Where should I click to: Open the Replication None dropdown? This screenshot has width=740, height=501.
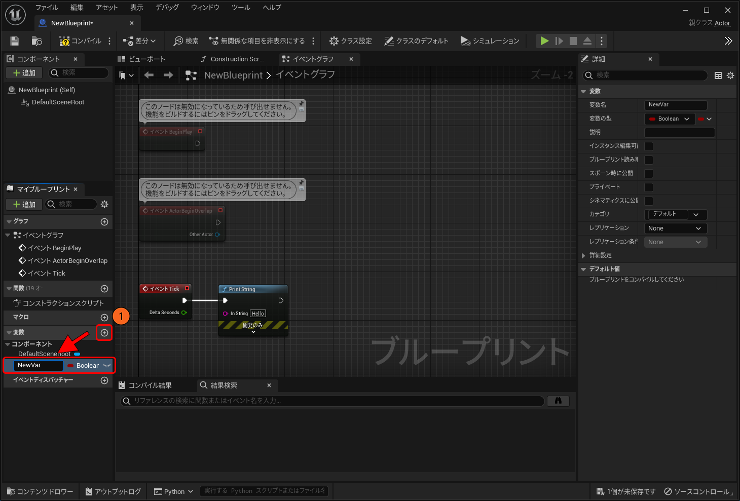pyautogui.click(x=675, y=228)
